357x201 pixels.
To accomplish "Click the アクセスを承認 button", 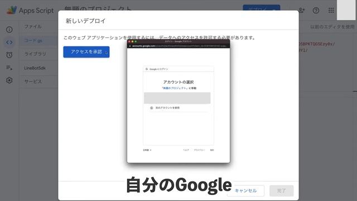I will tap(86, 52).
